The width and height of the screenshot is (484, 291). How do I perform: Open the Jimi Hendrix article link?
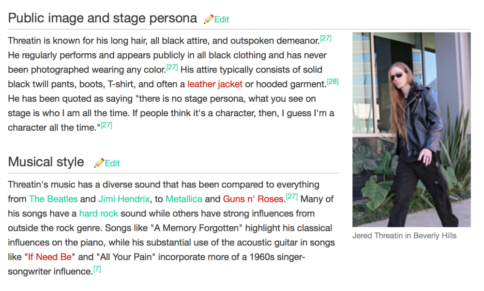pos(124,199)
